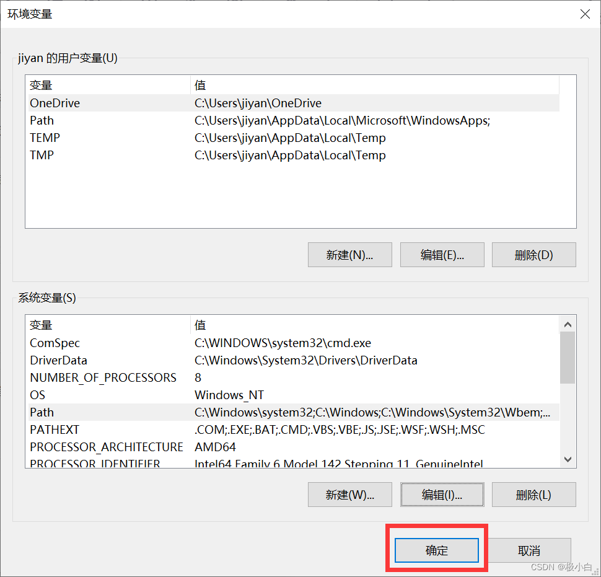The width and height of the screenshot is (601, 577).
Task: Click 新建(N)... for user variables
Action: [x=349, y=255]
